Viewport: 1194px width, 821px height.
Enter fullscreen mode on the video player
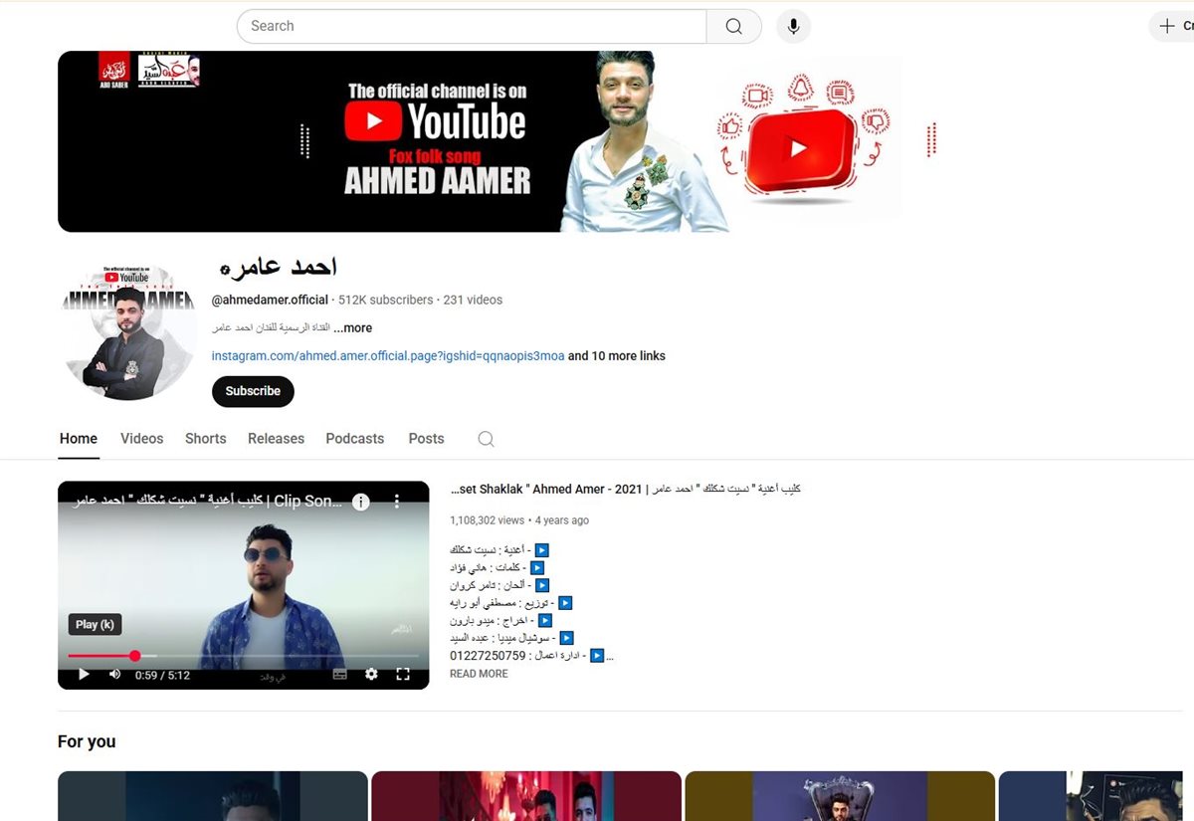[402, 674]
